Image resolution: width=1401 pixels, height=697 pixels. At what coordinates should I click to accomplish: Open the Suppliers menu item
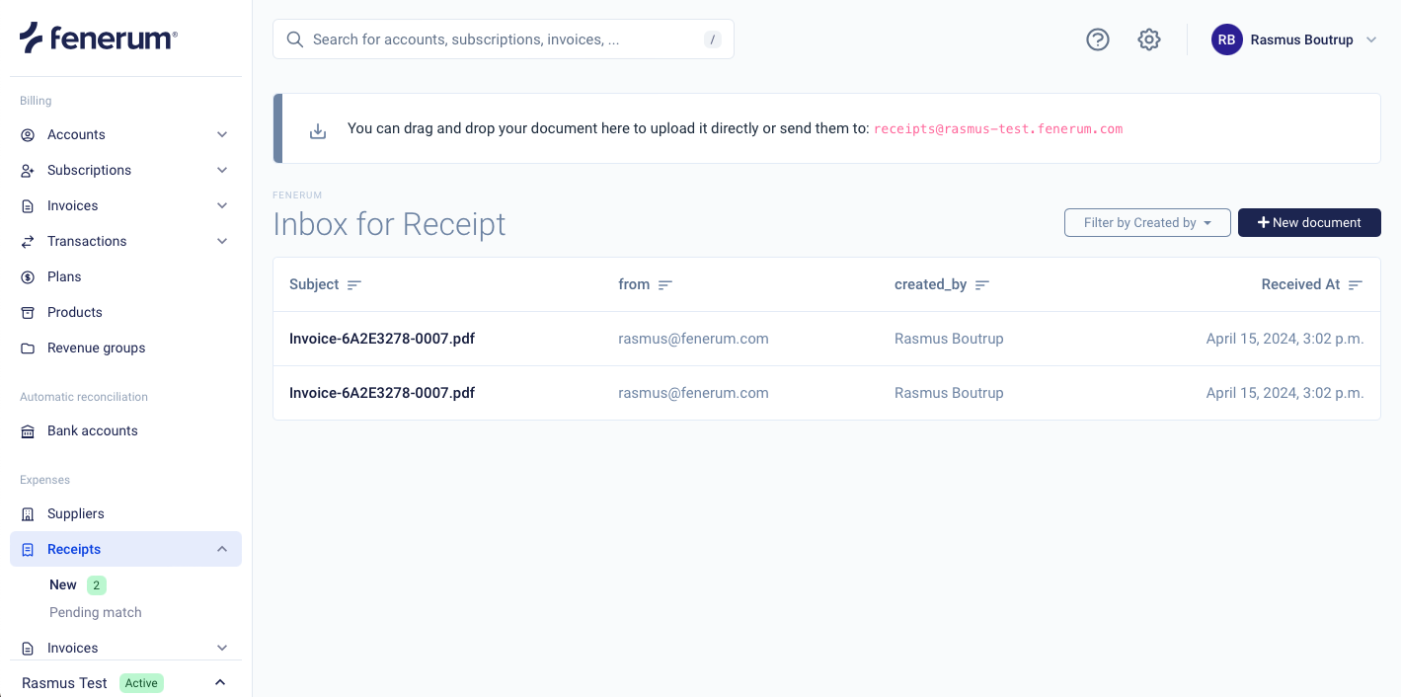(125, 513)
